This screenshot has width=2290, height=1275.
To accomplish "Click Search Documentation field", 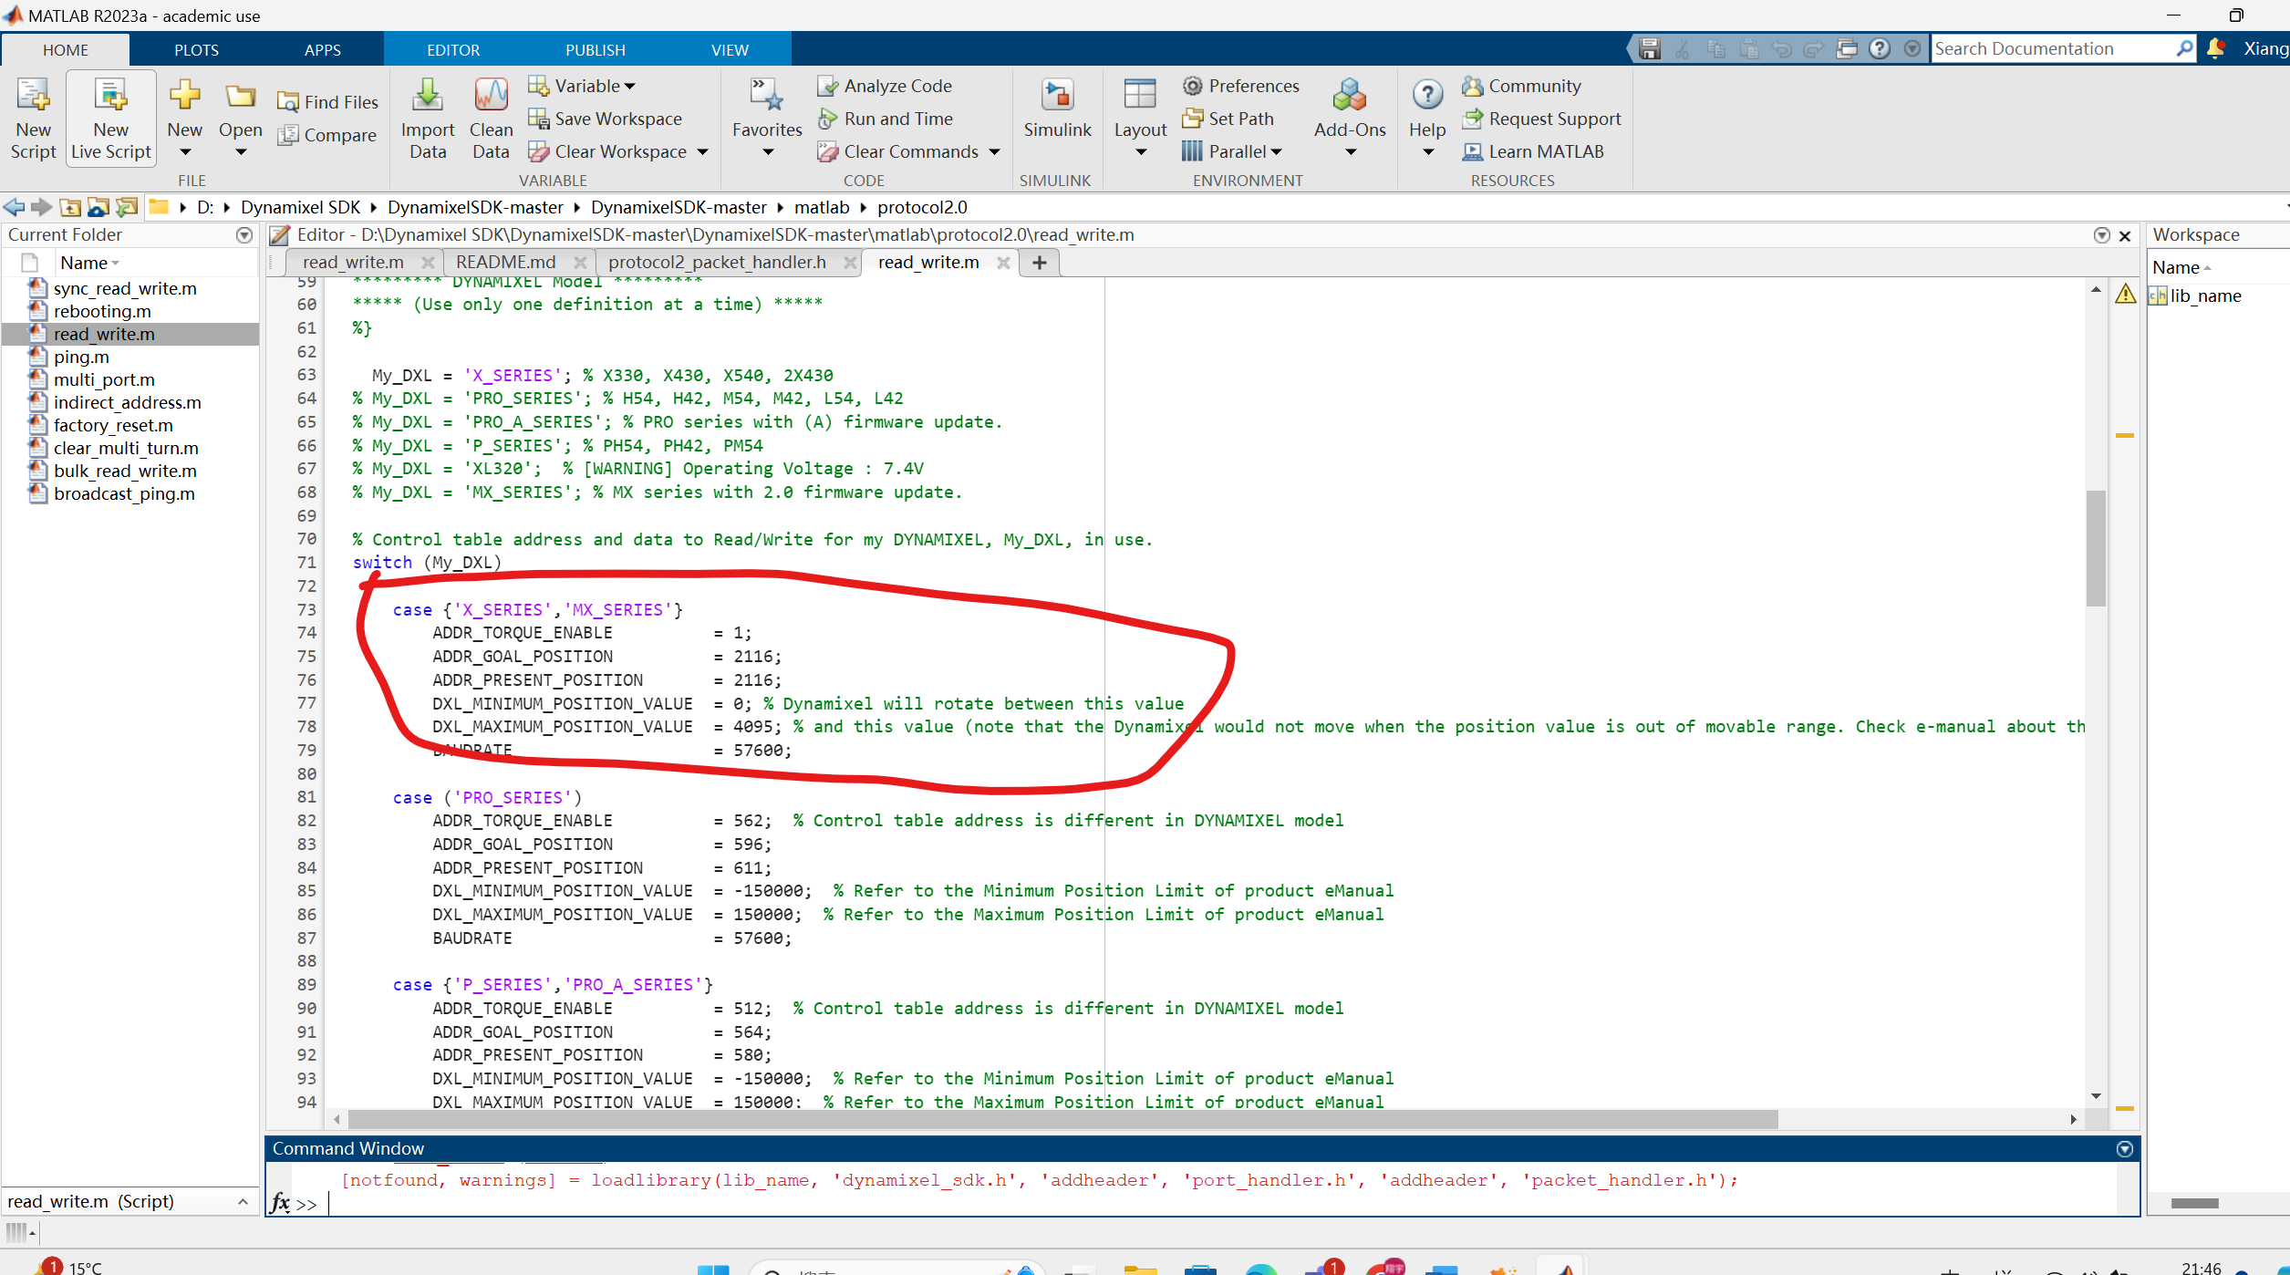I will pyautogui.click(x=2052, y=48).
